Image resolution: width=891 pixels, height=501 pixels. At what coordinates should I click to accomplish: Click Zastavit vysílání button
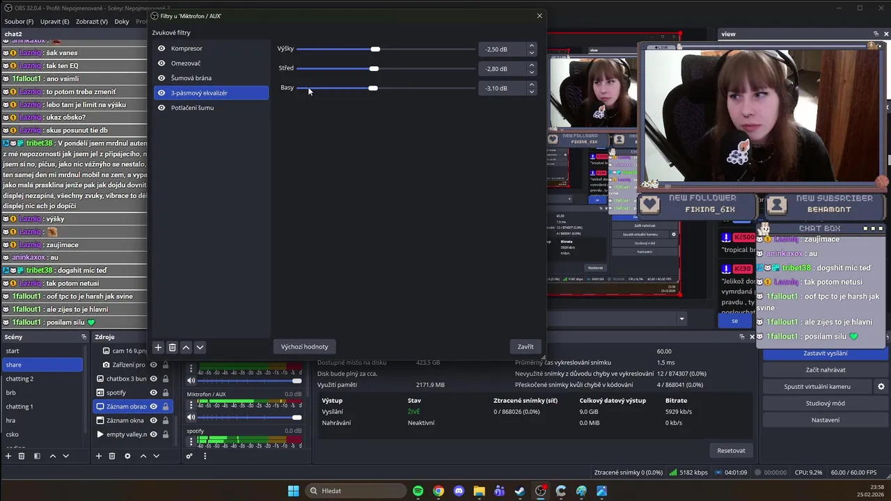click(x=826, y=353)
